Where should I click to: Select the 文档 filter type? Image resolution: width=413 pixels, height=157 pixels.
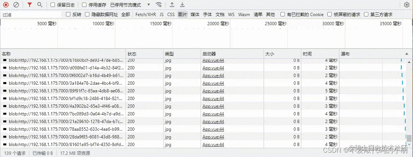click(220, 15)
